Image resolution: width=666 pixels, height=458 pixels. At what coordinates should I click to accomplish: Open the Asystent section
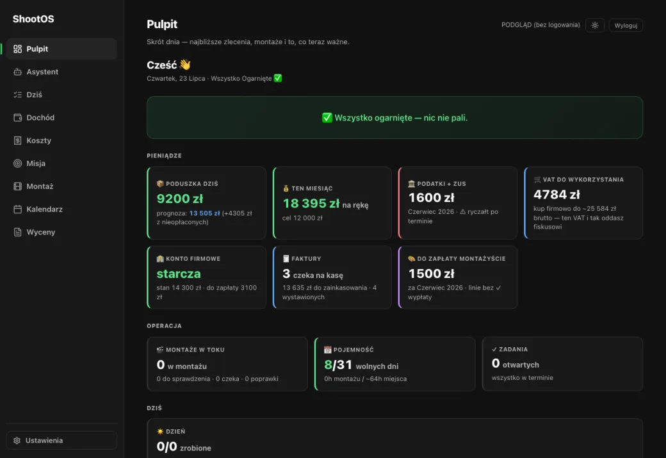click(x=61, y=72)
